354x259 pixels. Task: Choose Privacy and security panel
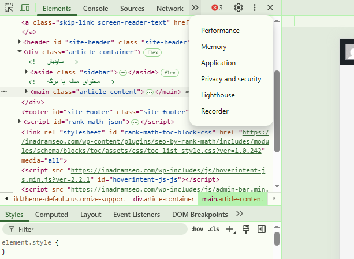tap(231, 79)
